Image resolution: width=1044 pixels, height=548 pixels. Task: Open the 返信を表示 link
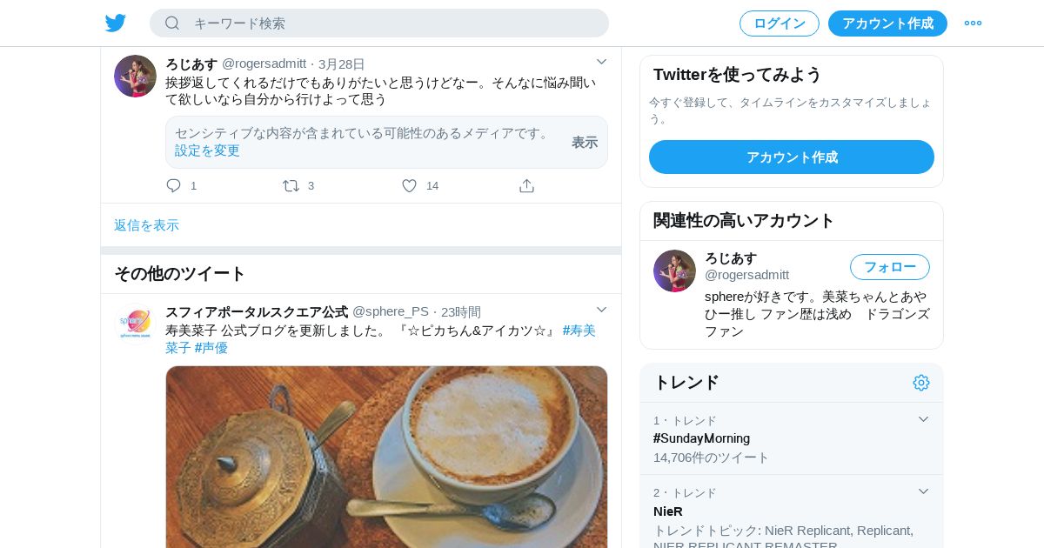146,225
